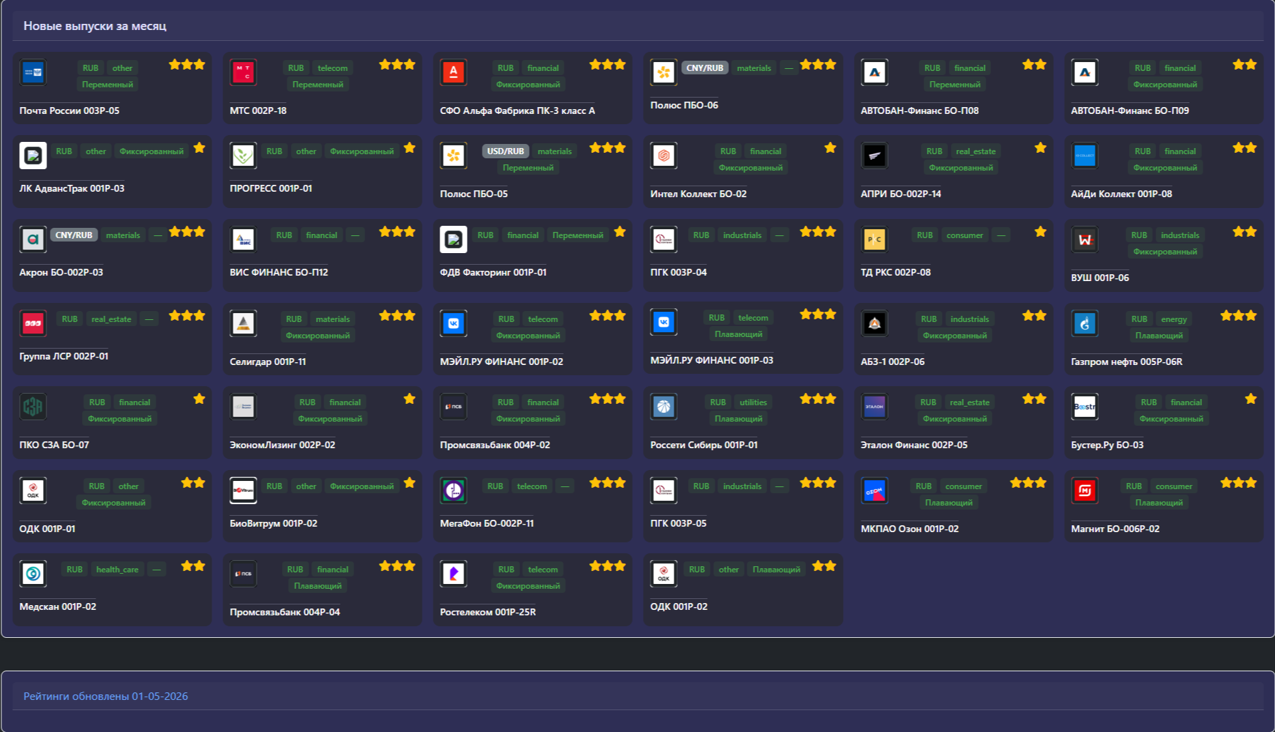Click the ПГК 003P-04 logo icon
The image size is (1275, 732).
tap(663, 239)
